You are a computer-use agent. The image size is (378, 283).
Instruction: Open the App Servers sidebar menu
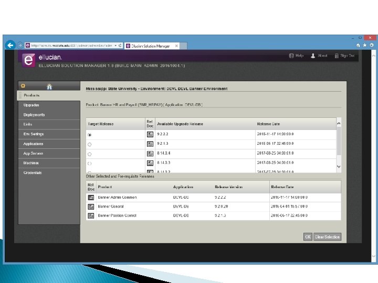49,153
